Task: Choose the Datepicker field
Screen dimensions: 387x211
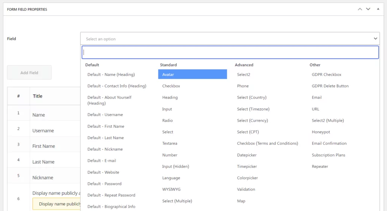Action: [246, 155]
